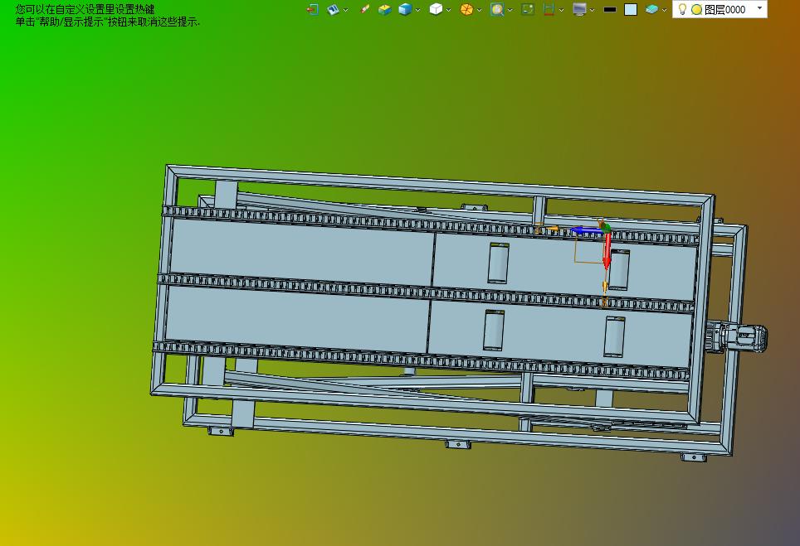Expand dropdown next to blue shaded cube
The image size is (800, 546).
418,10
